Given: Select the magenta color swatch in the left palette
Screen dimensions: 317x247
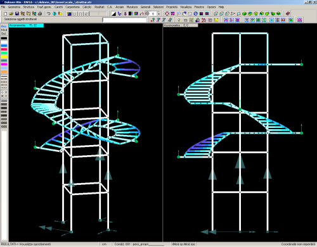Looking at the screenshot, I should coord(4,64).
